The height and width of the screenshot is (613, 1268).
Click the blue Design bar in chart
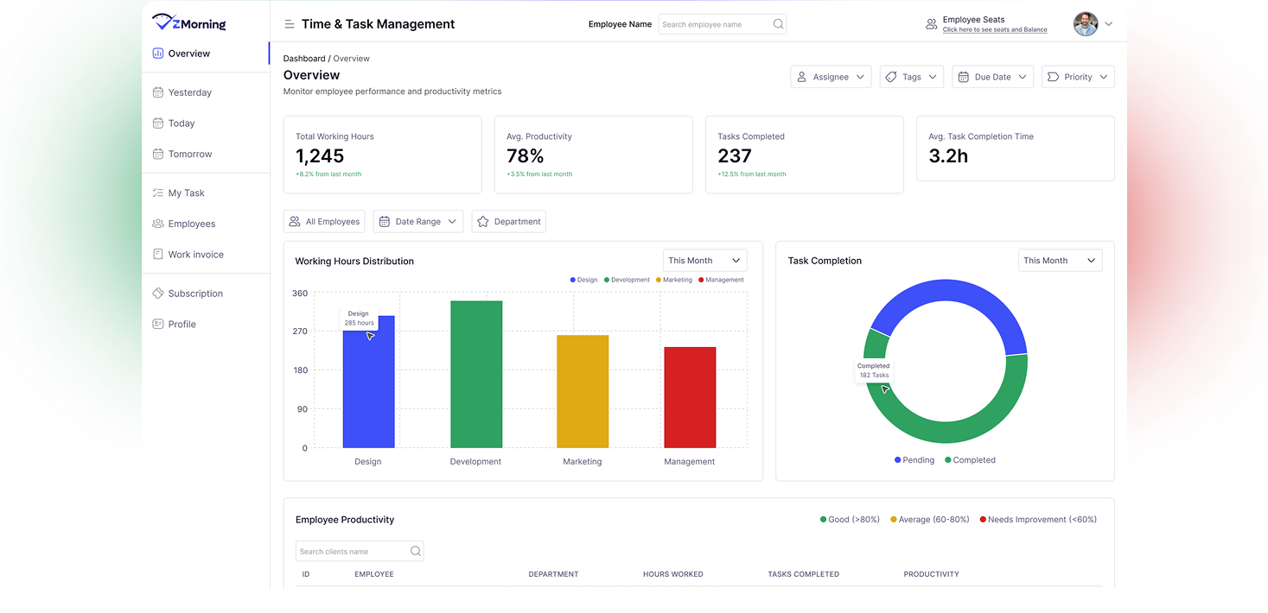point(368,382)
